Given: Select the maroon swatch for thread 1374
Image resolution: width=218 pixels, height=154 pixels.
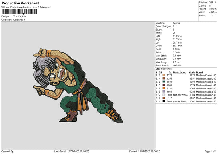Looking at the screenshot, I should tap(164, 85).
